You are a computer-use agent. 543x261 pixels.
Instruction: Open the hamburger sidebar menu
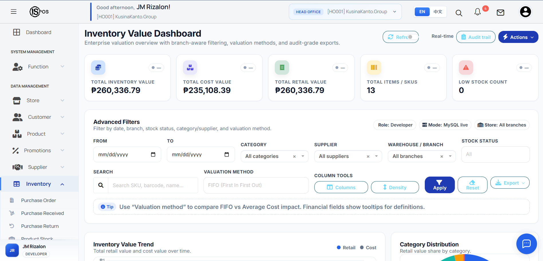[13, 12]
